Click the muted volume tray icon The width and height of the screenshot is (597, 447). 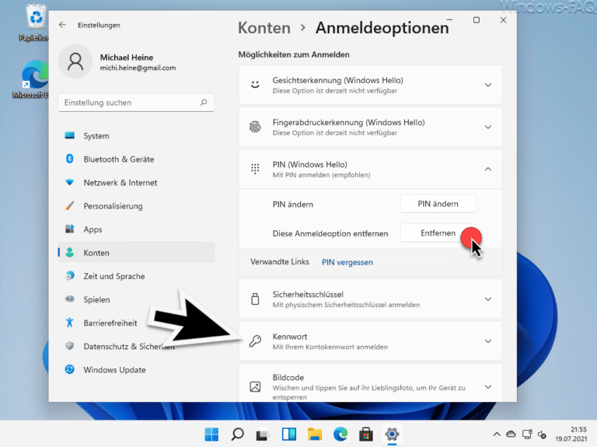point(542,435)
